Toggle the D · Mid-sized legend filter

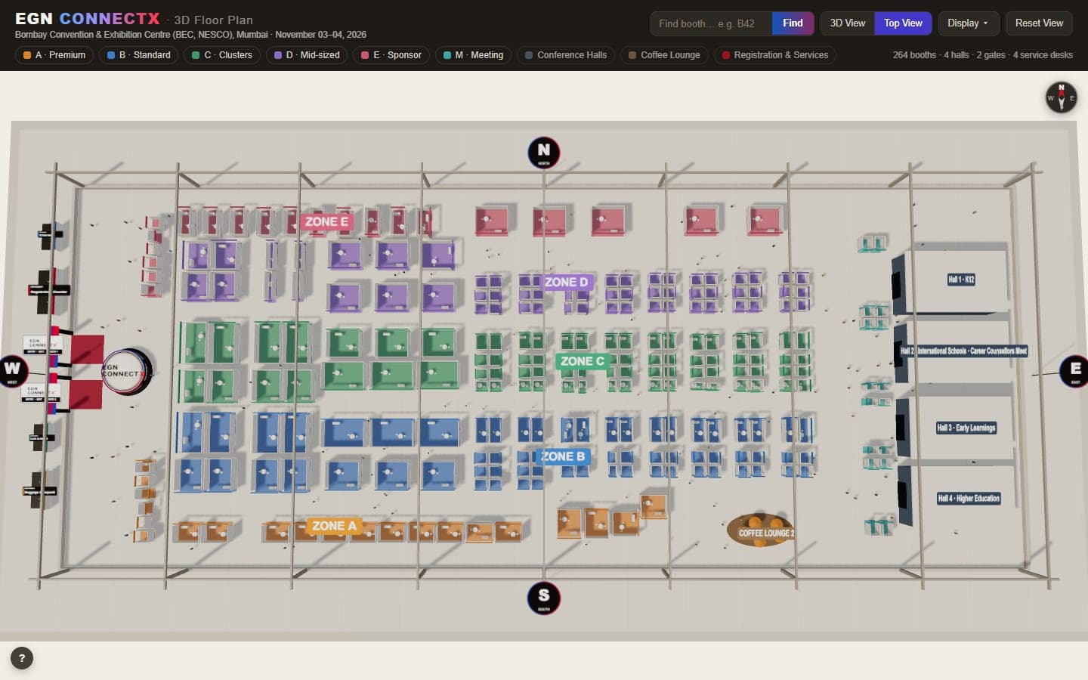(x=307, y=55)
